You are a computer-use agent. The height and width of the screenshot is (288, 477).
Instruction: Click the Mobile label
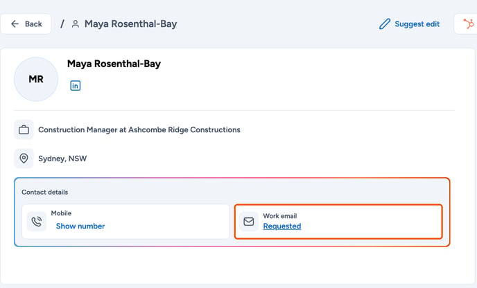61,213
